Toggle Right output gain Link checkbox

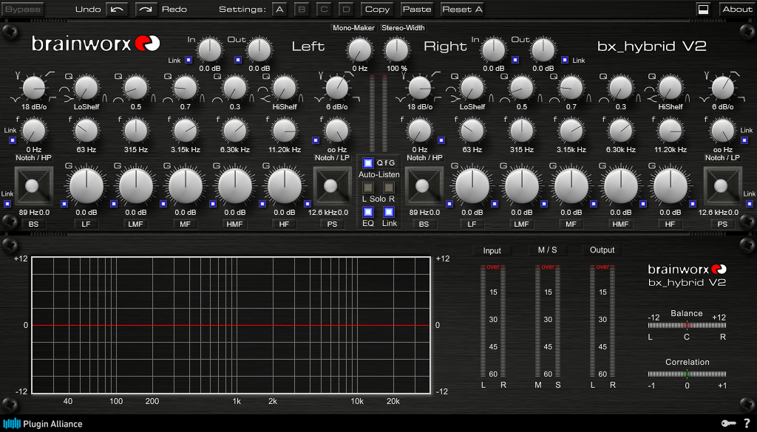tap(564, 61)
